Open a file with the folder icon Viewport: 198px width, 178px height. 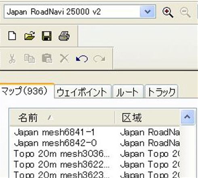click(x=29, y=36)
